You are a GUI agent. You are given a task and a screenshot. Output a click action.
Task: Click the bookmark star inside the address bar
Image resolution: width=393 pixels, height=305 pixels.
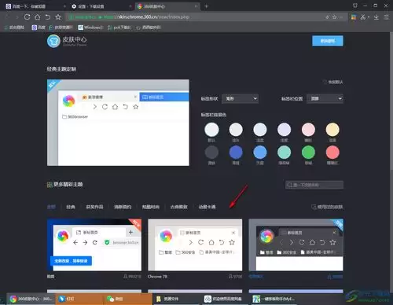[334, 17]
